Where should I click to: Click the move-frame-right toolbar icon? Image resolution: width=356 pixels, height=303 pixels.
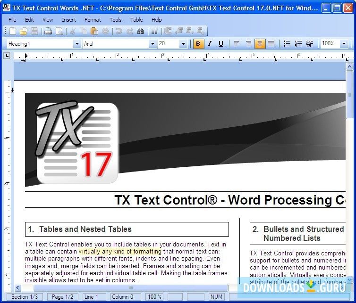coord(190,31)
